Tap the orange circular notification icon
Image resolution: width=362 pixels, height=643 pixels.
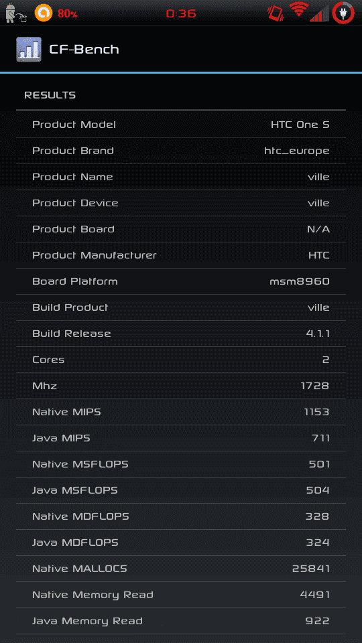click(44, 13)
